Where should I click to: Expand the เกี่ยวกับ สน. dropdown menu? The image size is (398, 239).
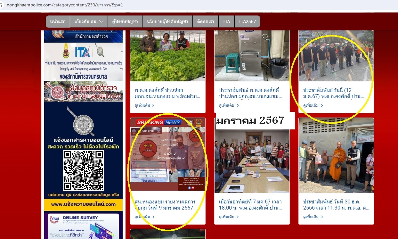point(89,21)
